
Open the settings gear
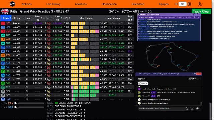point(189,4)
